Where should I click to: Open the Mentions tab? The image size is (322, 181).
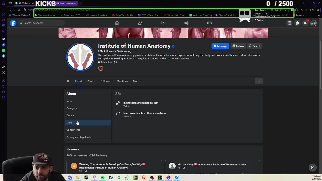click(122, 81)
